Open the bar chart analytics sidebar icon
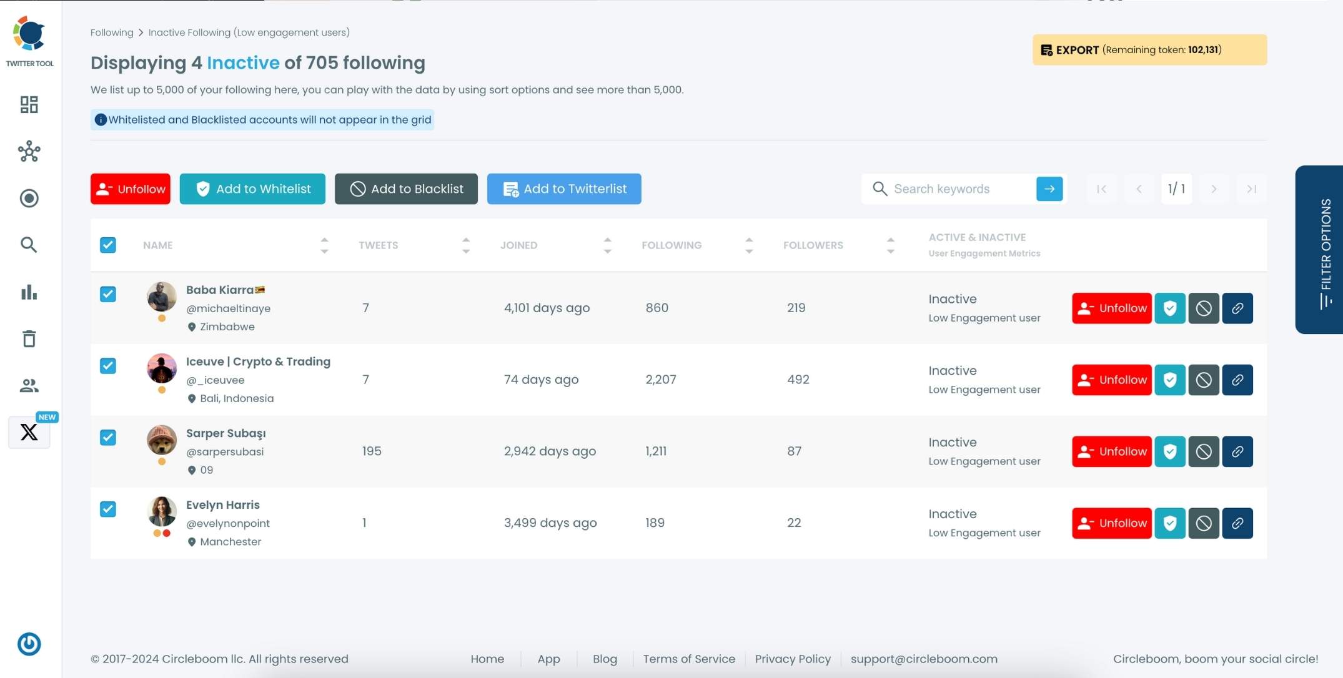Image resolution: width=1343 pixels, height=678 pixels. click(x=29, y=292)
